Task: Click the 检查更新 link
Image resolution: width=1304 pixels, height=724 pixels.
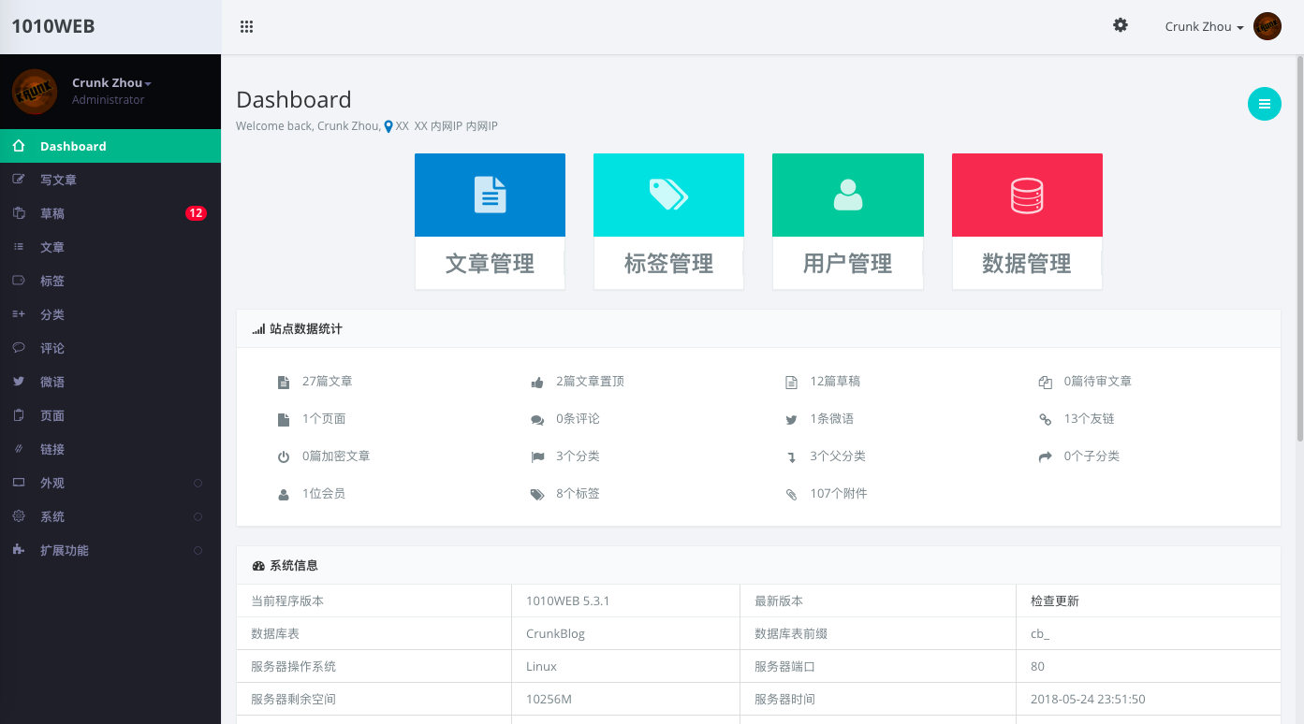Action: click(1054, 601)
